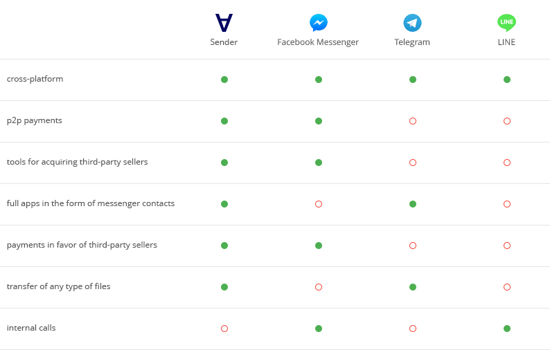Select the Sender column label
The width and height of the screenshot is (550, 350).
224,42
